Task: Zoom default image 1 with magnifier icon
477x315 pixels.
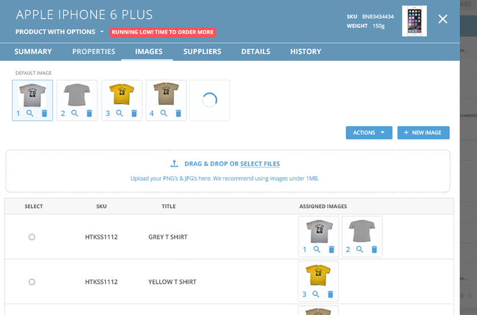Action: click(30, 113)
